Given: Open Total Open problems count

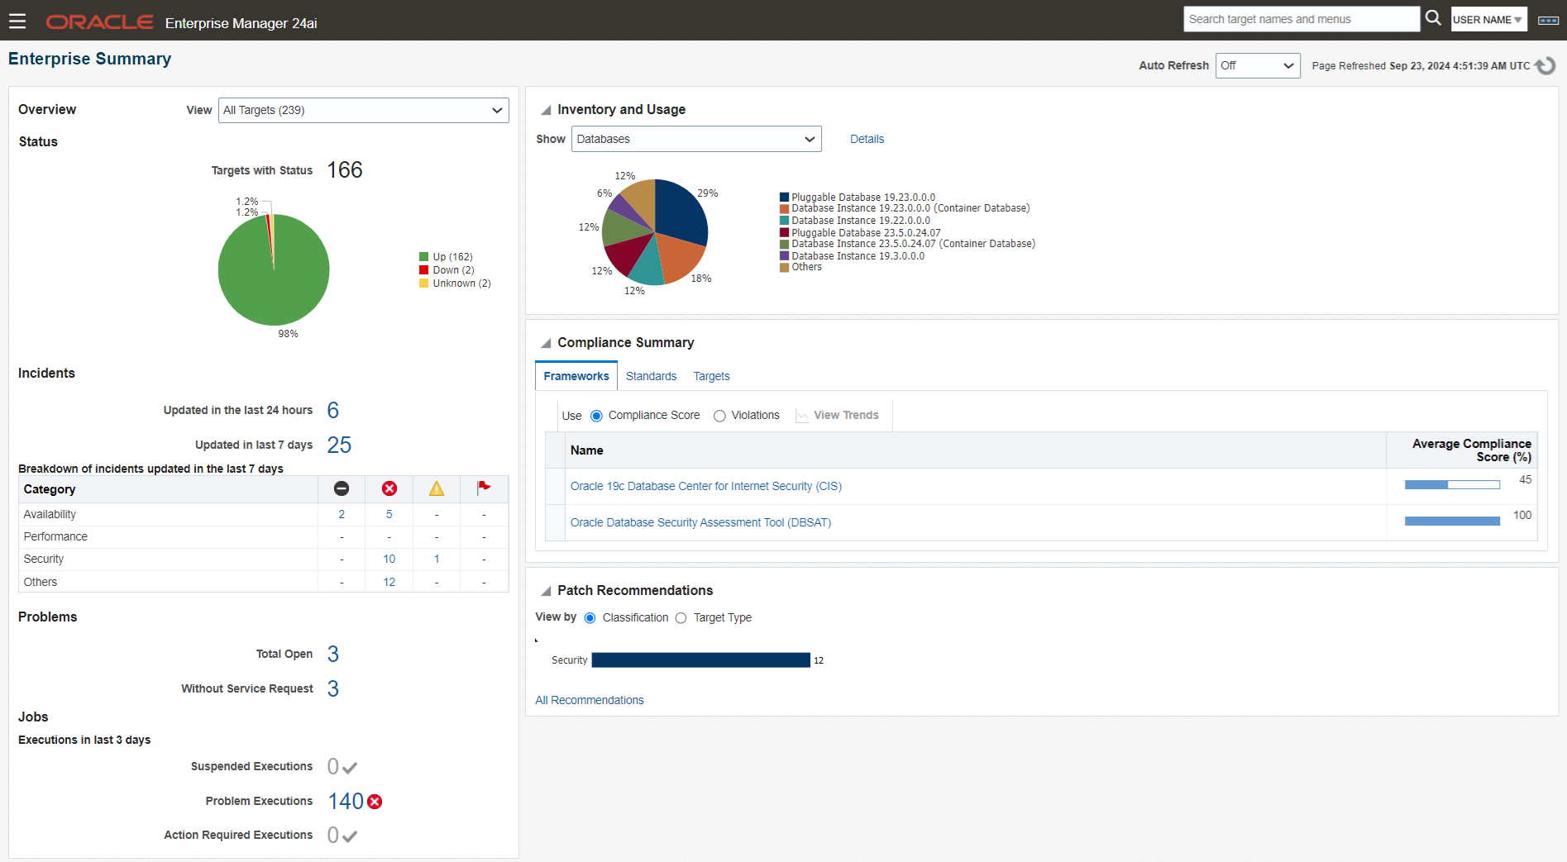Looking at the screenshot, I should point(333,654).
